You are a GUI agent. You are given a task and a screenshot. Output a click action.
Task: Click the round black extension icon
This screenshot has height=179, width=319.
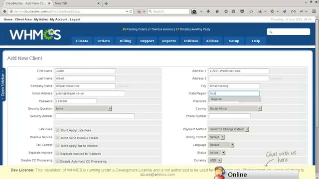pos(194,11)
